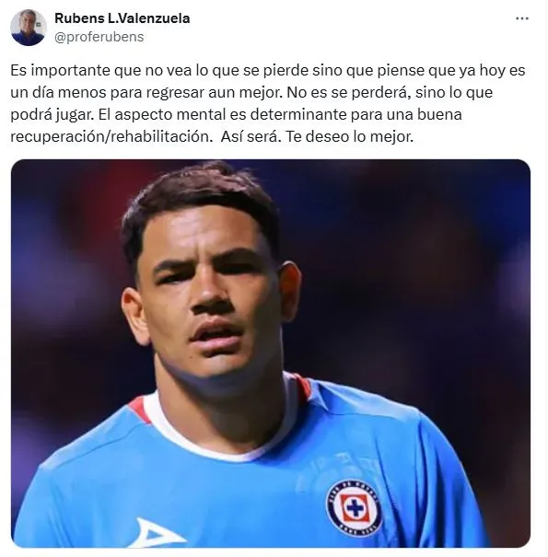Viewport: 548px width, 557px height.
Task: Click the tweet line starting 'Es importante'
Action: (x=268, y=70)
